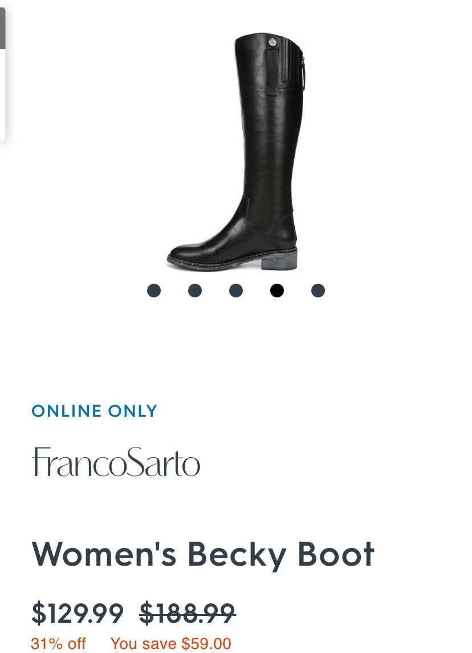Click the ONLINE ONLY label
Viewport: 472px width, 653px height.
[x=95, y=411]
